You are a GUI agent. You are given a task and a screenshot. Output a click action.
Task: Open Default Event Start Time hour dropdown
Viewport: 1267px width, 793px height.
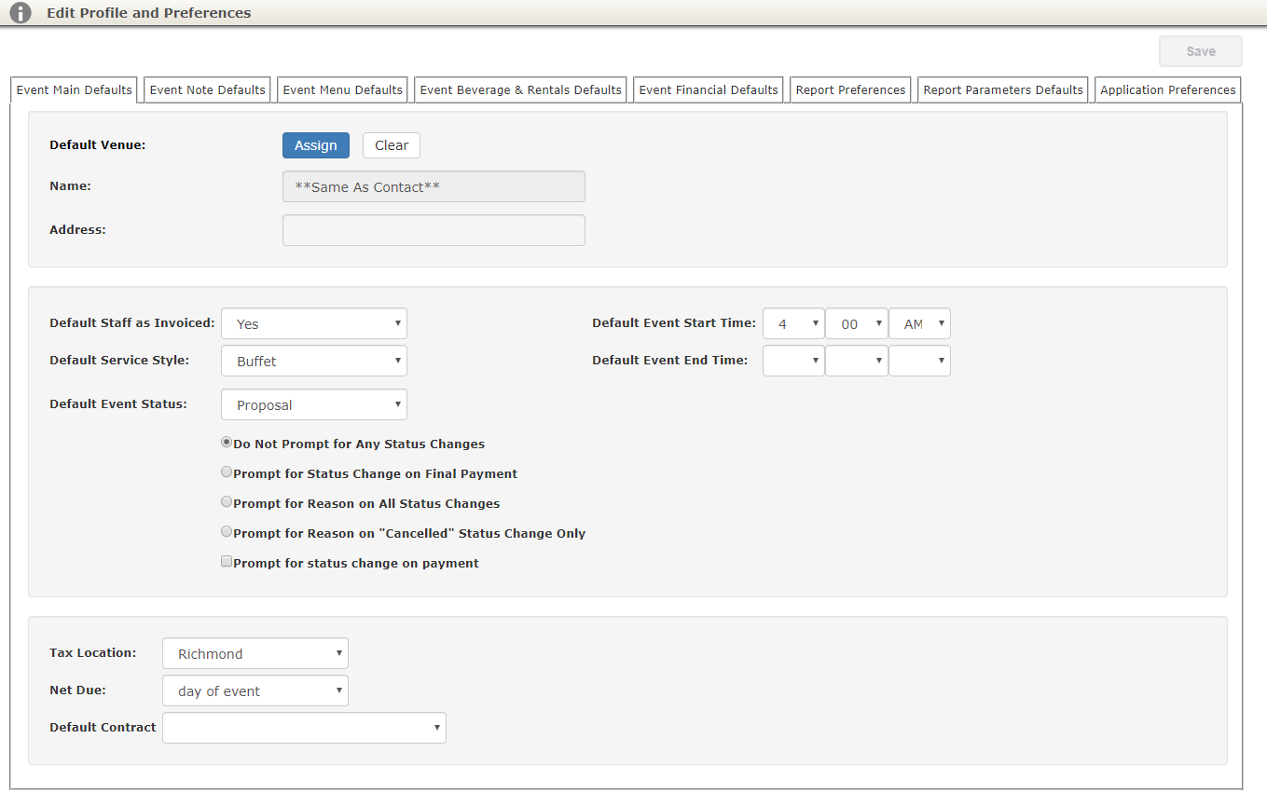[x=793, y=323]
